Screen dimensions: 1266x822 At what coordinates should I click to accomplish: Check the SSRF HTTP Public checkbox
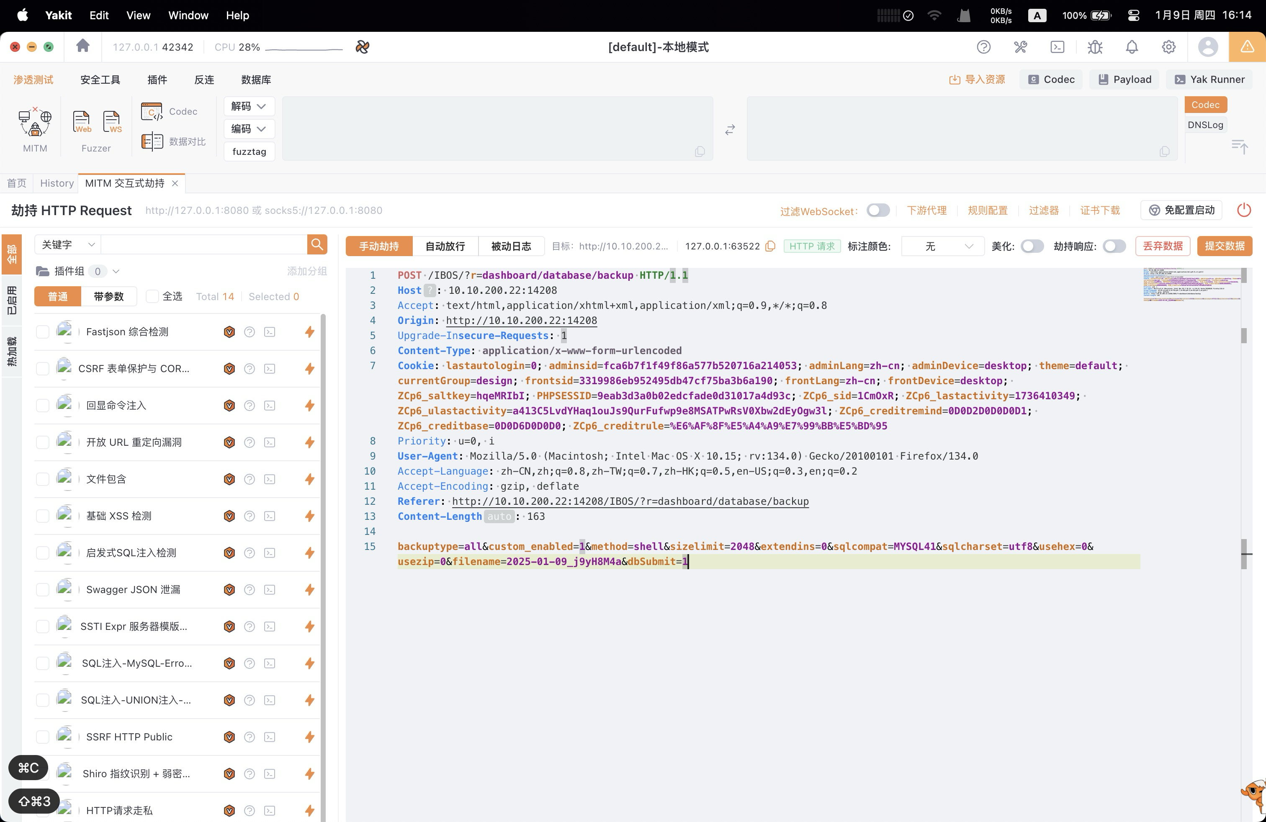[x=43, y=737]
